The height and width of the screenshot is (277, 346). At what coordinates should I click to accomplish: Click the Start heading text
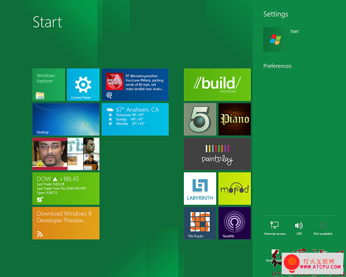click(47, 22)
